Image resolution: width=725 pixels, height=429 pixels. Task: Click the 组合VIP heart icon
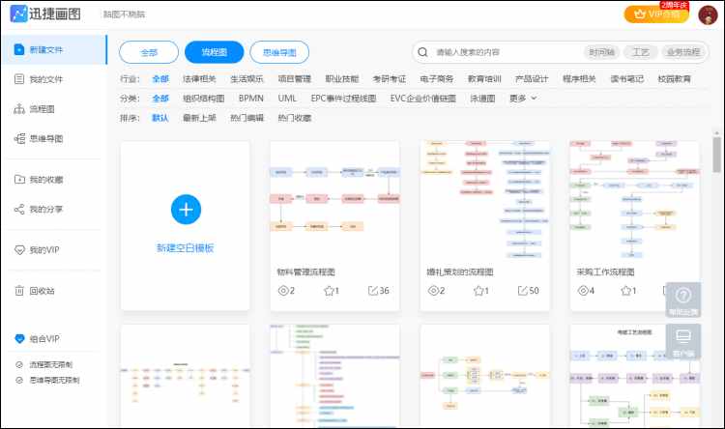click(x=19, y=338)
